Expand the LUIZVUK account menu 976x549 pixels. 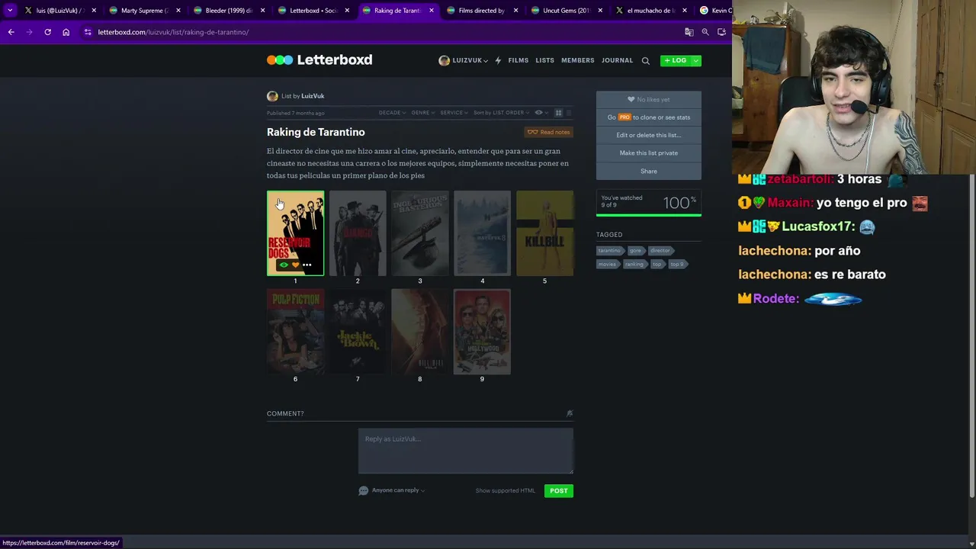(463, 60)
